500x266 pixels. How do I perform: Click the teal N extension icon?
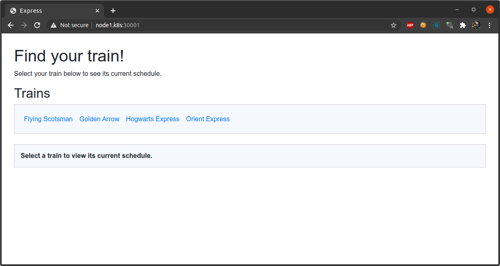point(436,25)
